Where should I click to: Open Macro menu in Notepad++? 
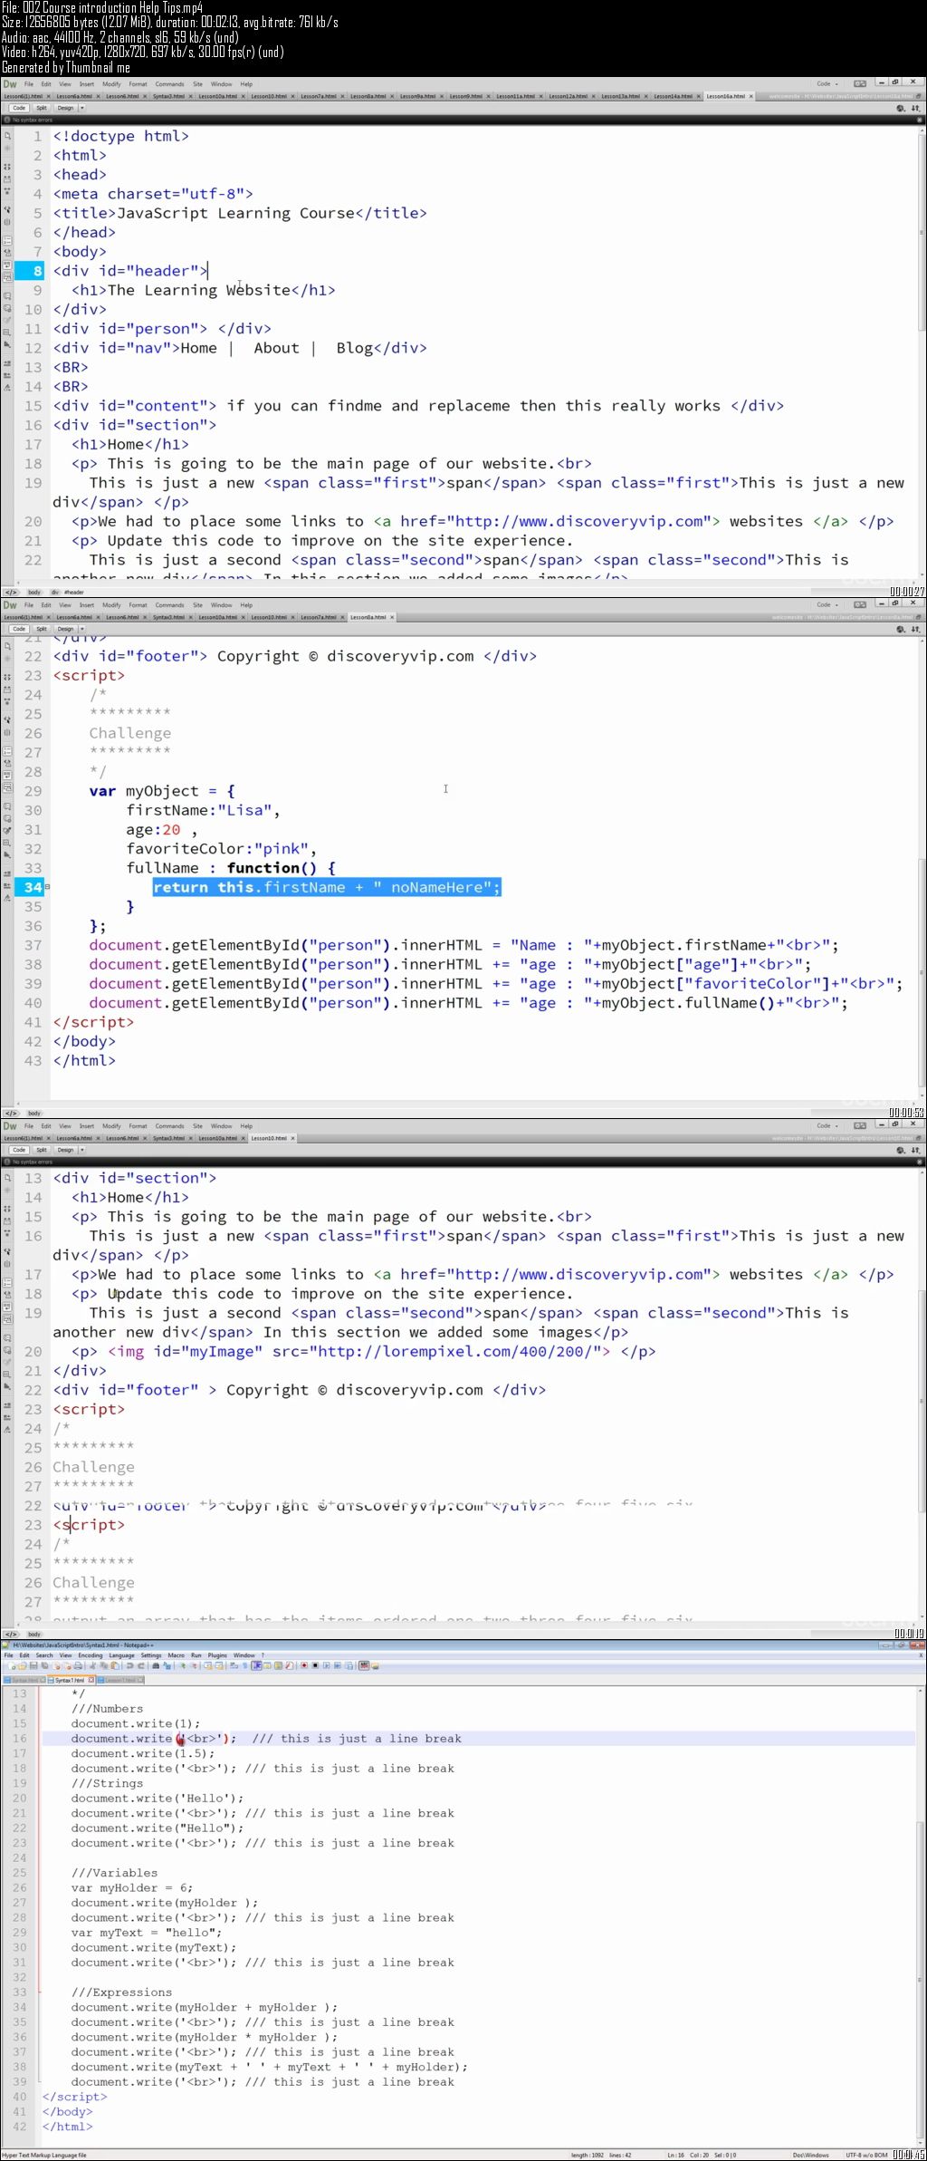(x=176, y=1655)
